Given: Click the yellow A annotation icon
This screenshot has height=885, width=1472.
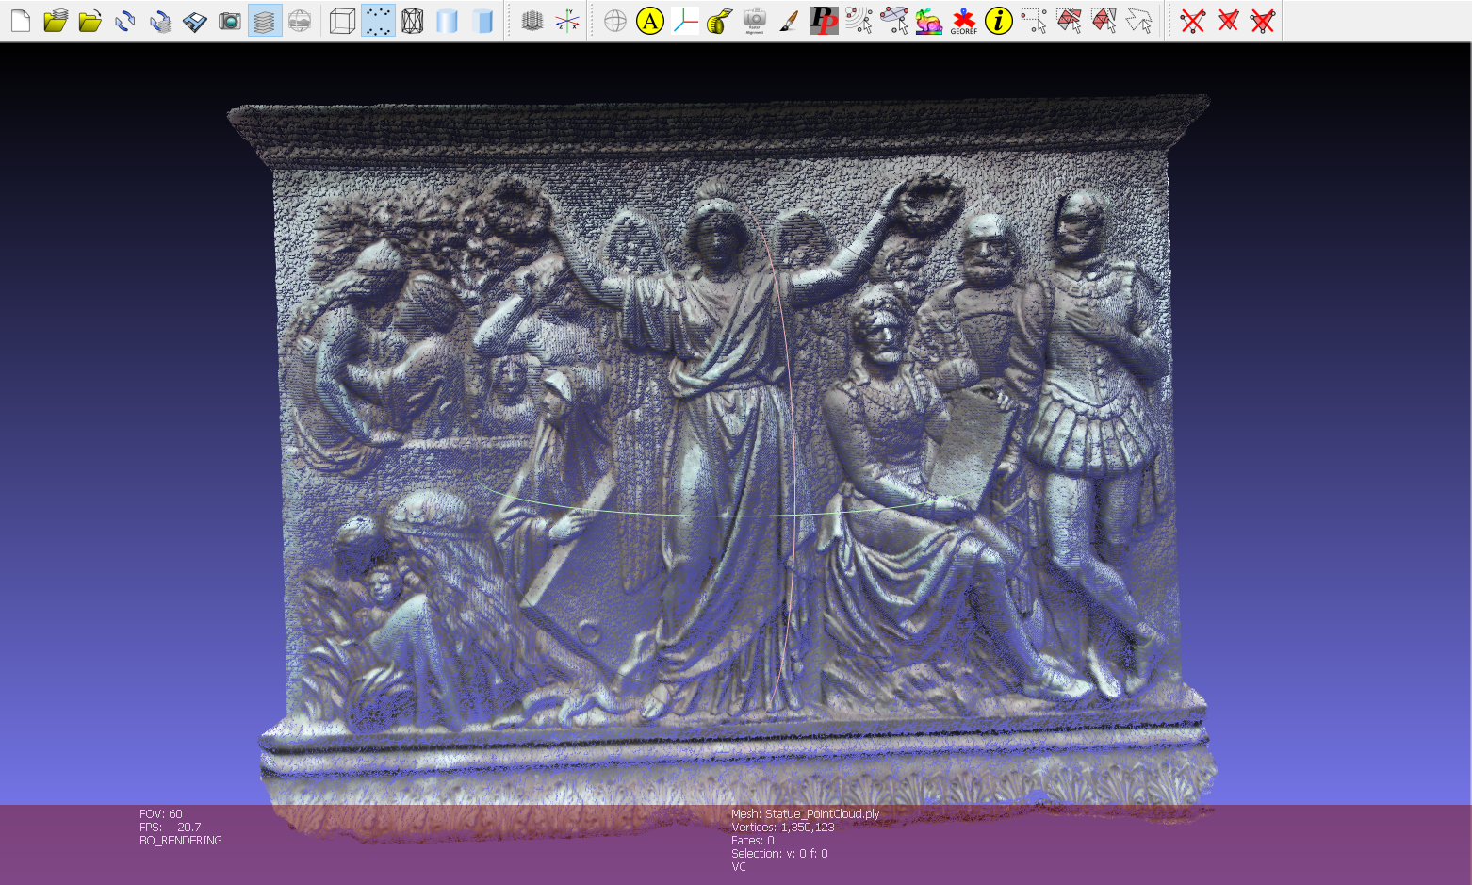Looking at the screenshot, I should coord(650,21).
